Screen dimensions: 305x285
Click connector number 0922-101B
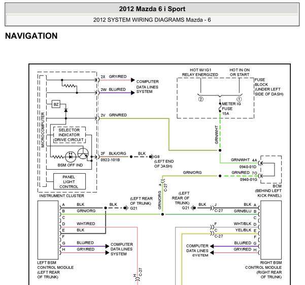tap(110, 160)
